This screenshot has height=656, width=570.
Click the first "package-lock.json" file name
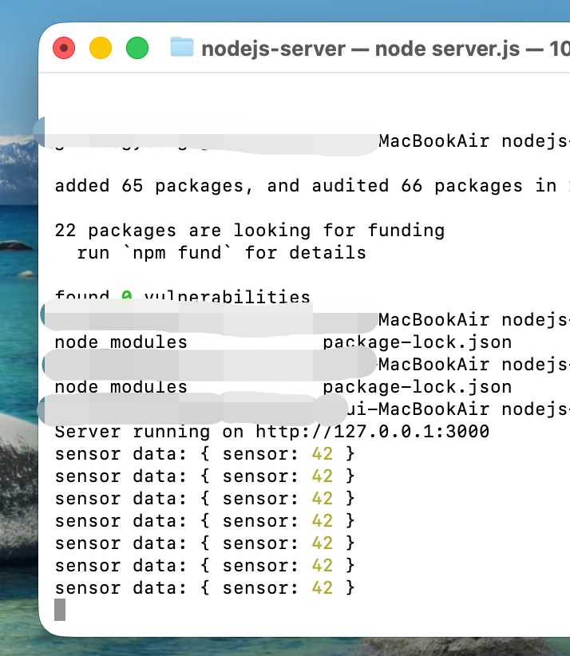click(417, 342)
